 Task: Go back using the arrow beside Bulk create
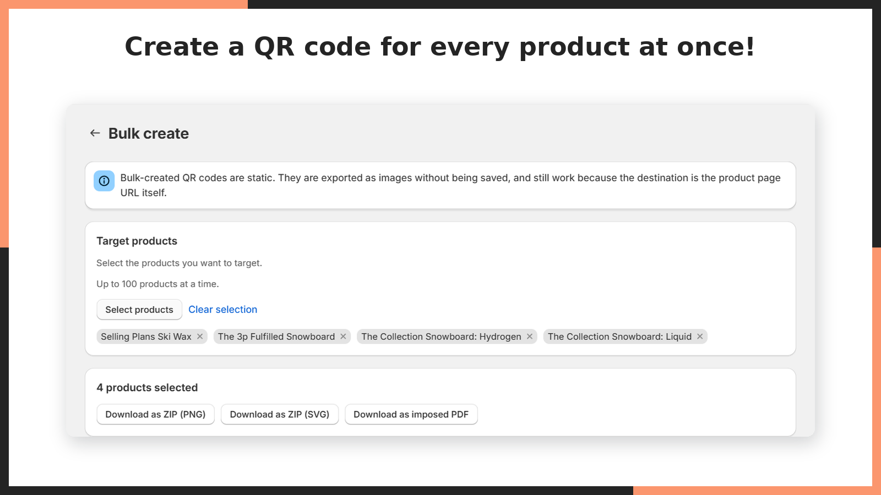[95, 133]
